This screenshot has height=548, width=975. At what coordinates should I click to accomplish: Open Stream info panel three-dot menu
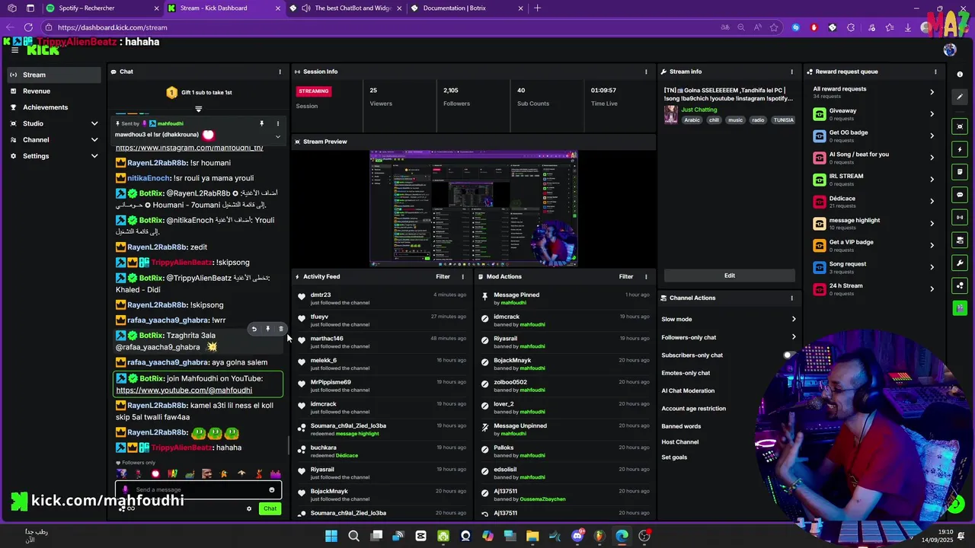[x=791, y=72]
